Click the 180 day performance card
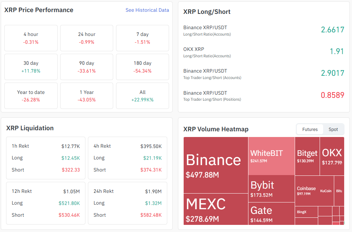This screenshot has width=352, height=232. pyautogui.click(x=142, y=67)
